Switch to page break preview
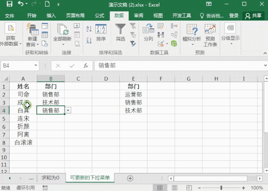Image resolution: width=268 pixels, height=191 pixels. (189, 188)
